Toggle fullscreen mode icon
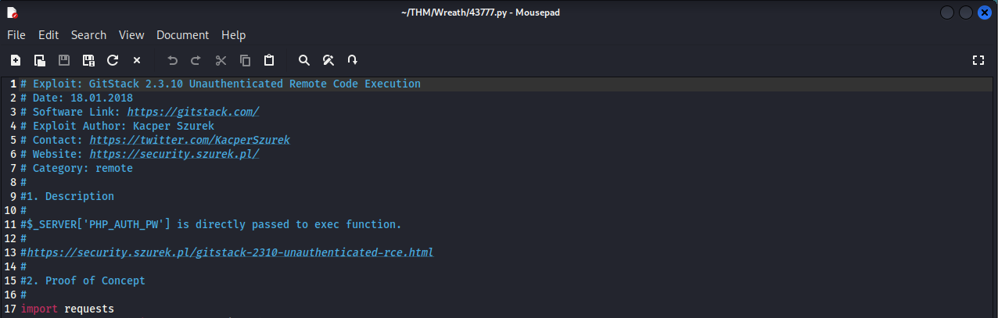 pyautogui.click(x=978, y=60)
